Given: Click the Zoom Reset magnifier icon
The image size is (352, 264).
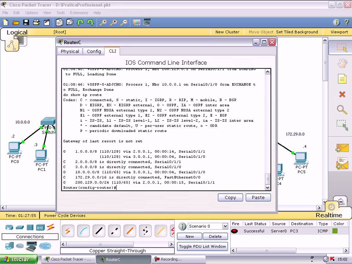Looking at the screenshot, I should (113, 22).
